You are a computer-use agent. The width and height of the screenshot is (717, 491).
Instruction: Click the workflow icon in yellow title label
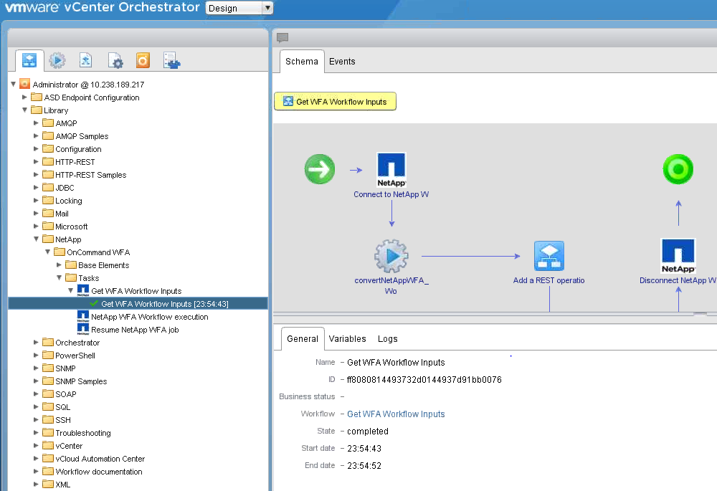288,101
